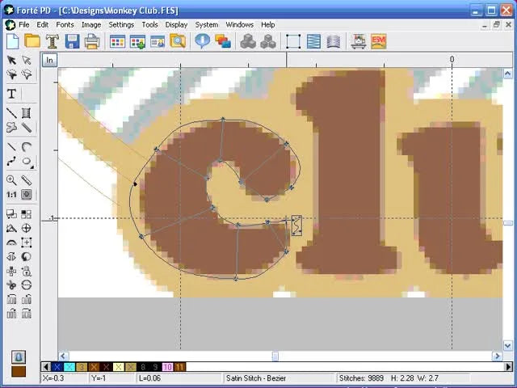The height and width of the screenshot is (388, 517).
Task: Select the Bezier curve points tool
Action: [11, 162]
